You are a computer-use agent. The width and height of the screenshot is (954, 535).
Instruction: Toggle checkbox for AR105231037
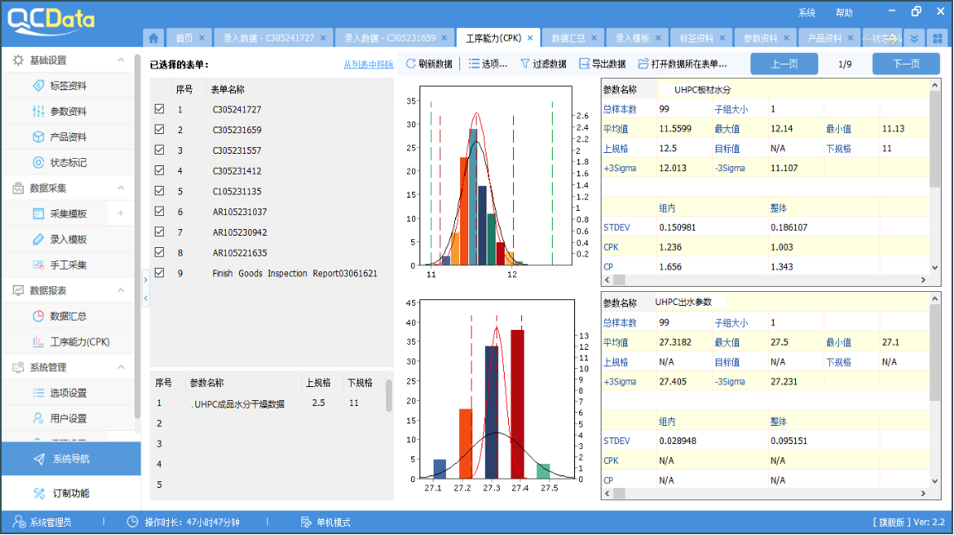(x=160, y=212)
